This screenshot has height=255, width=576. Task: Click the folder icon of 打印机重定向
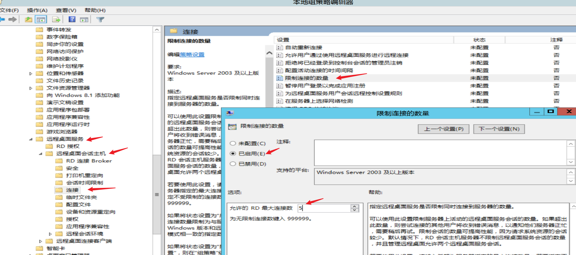[59, 175]
